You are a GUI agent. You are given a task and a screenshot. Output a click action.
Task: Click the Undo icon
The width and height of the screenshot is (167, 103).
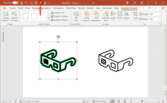coord(26,3)
